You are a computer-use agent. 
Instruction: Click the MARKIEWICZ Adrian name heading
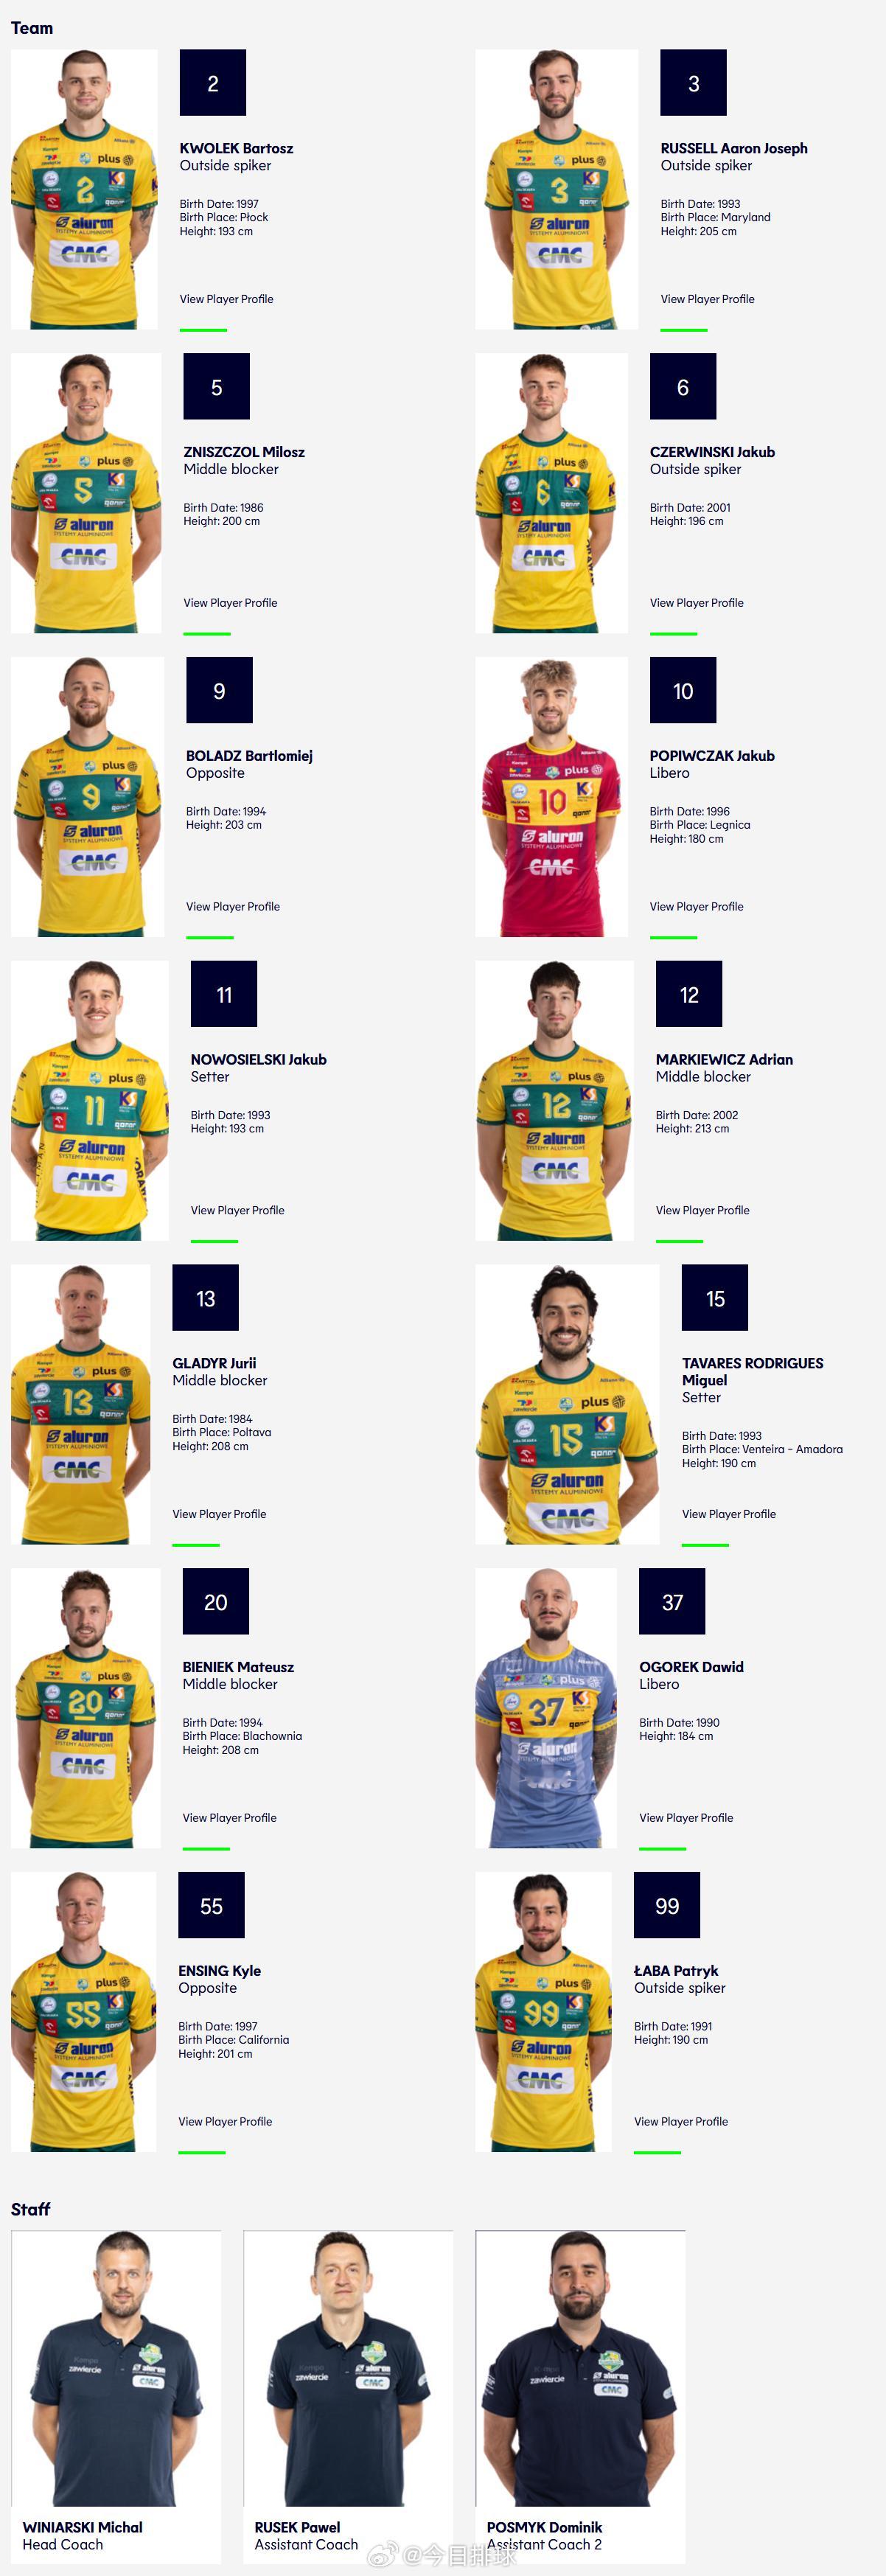[x=724, y=1059]
